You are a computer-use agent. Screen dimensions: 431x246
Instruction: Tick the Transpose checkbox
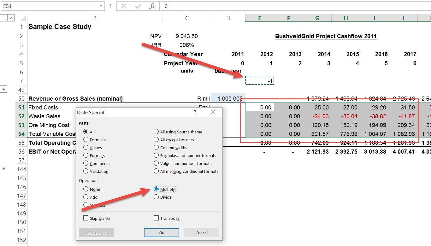167,218
